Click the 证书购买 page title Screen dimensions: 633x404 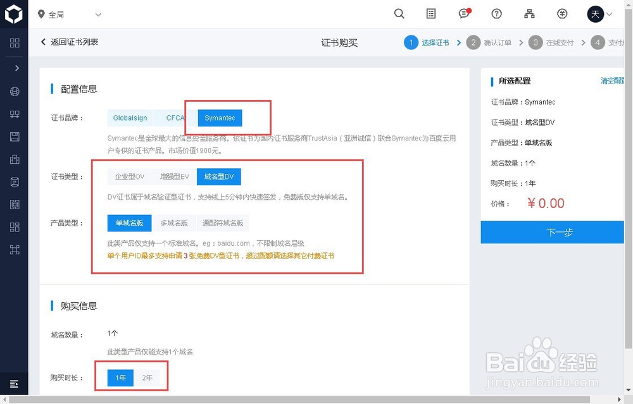[x=339, y=43]
